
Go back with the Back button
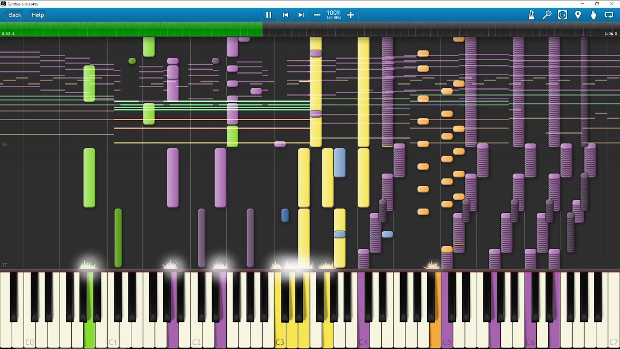pyautogui.click(x=13, y=15)
